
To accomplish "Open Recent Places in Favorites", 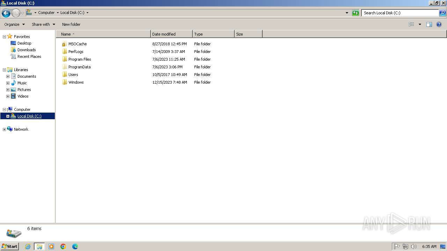I will [29, 56].
